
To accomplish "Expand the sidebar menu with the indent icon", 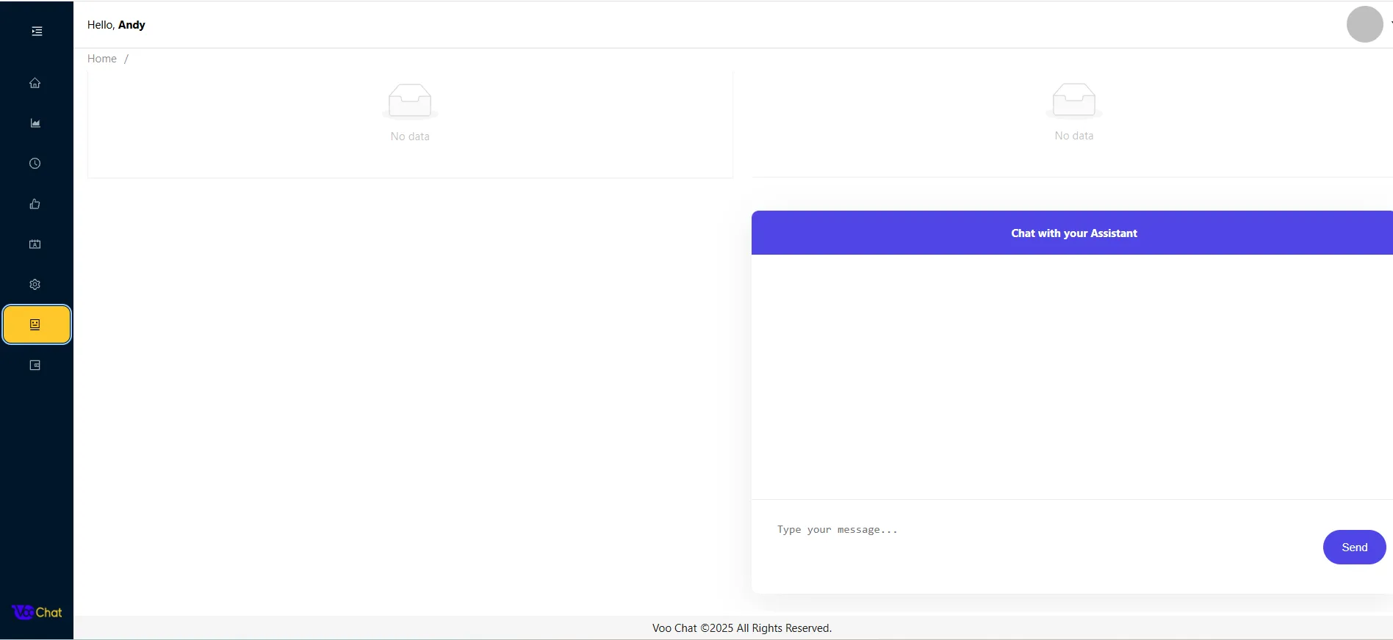I will [x=37, y=31].
